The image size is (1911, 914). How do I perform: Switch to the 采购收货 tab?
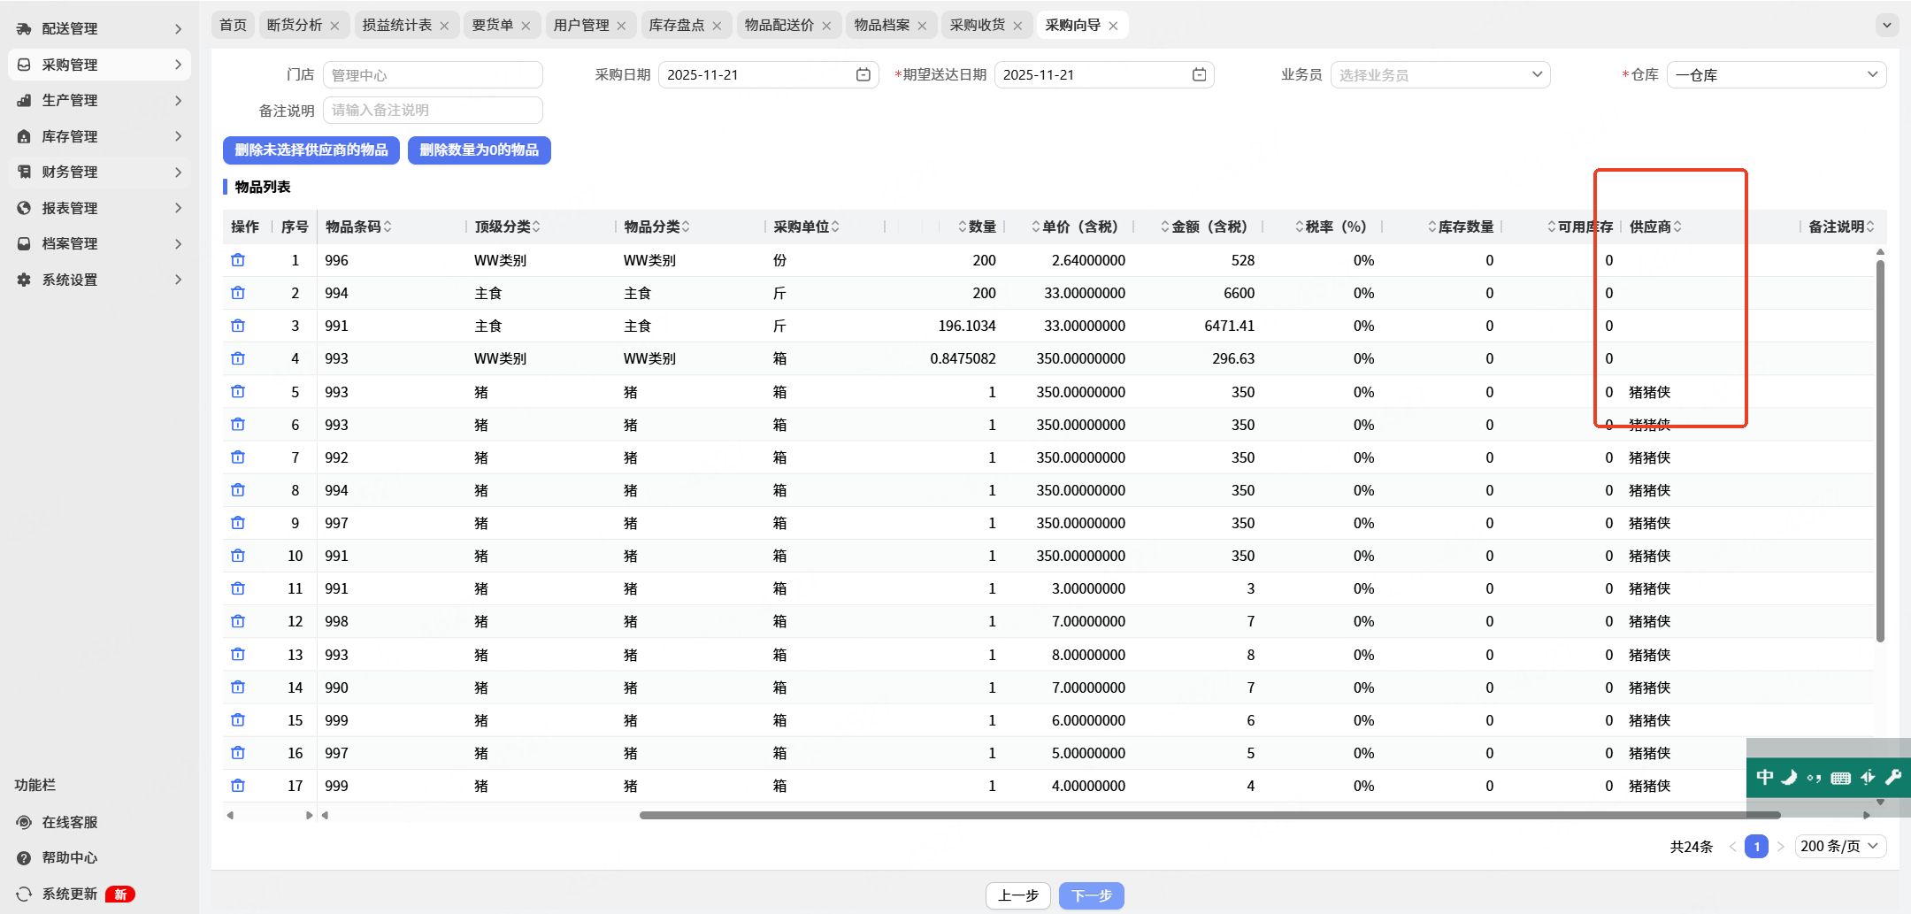[977, 25]
